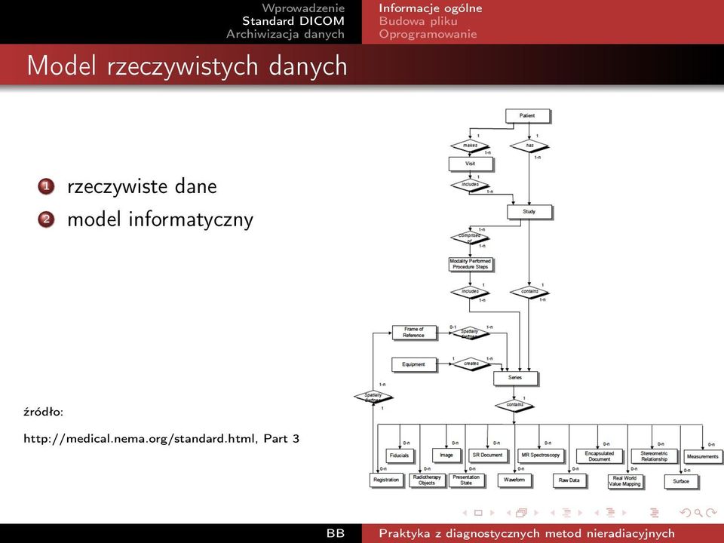The image size is (724, 543).
Task: Click the stacked frames navigation icon
Action: [x=522, y=513]
